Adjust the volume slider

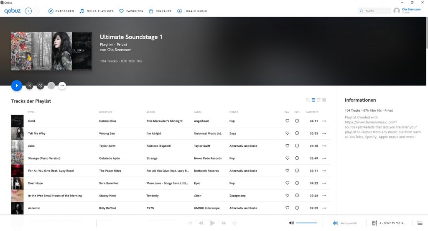306,223
